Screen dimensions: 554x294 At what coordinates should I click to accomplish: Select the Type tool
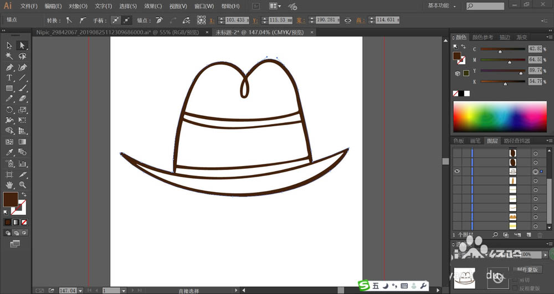[9, 78]
